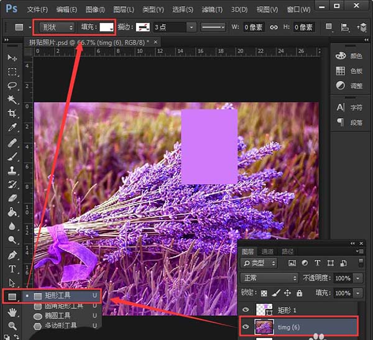373x340 pixels.
Task: Activate the horizontal Type tool
Action: coord(12,269)
